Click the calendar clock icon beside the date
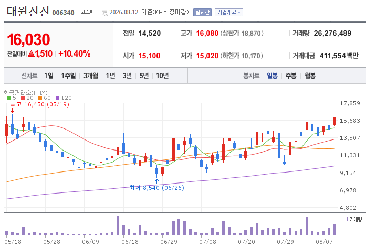 coord(105,13)
